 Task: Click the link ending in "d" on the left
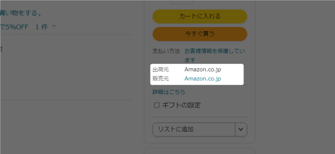pyautogui.click(x=1, y=49)
